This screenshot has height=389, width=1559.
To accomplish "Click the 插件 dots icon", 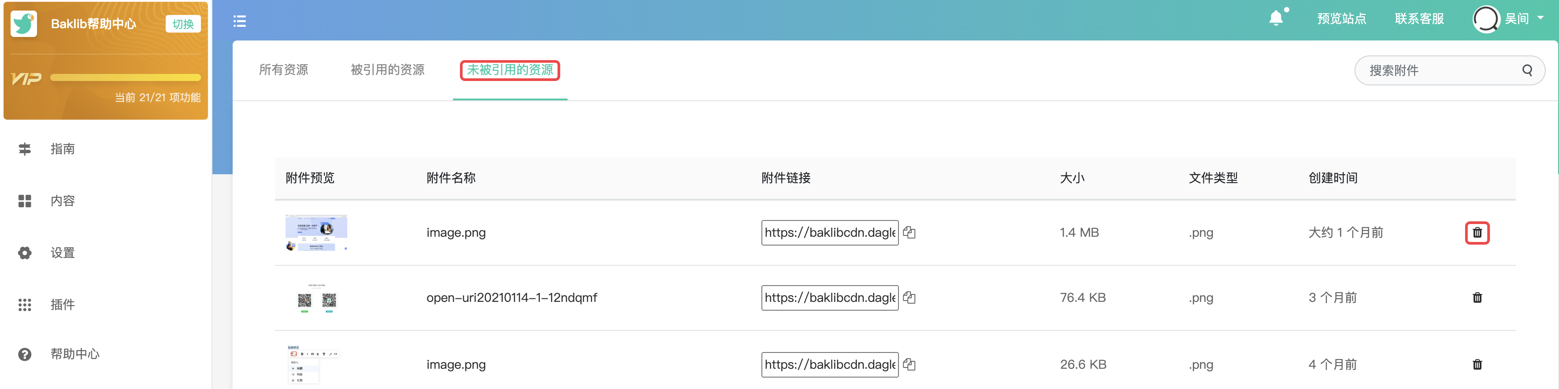I will [x=25, y=305].
